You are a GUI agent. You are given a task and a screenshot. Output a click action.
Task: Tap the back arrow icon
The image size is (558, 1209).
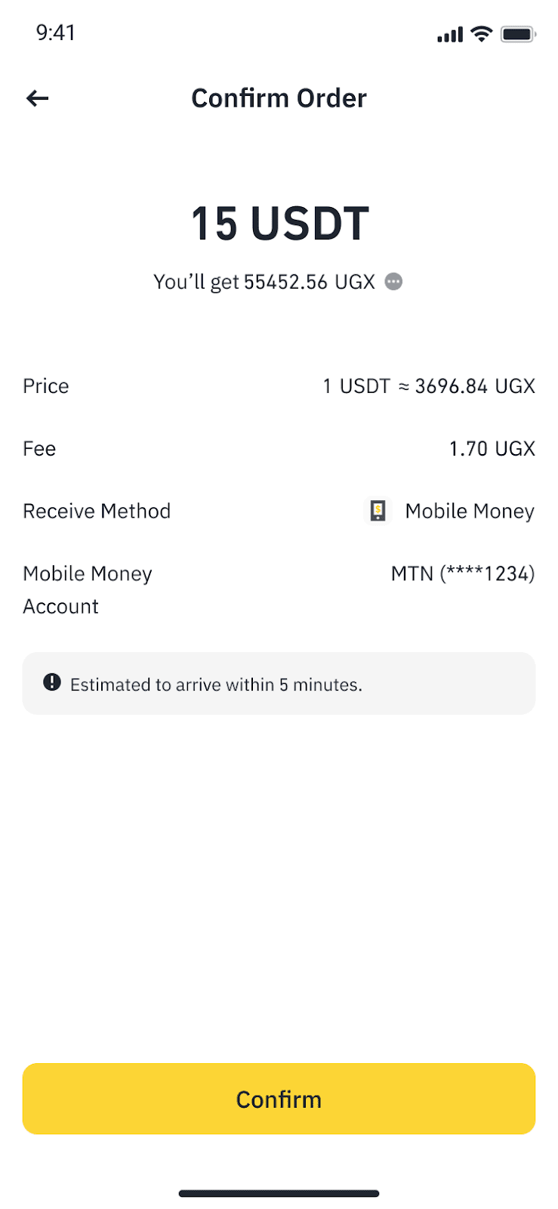pyautogui.click(x=37, y=98)
